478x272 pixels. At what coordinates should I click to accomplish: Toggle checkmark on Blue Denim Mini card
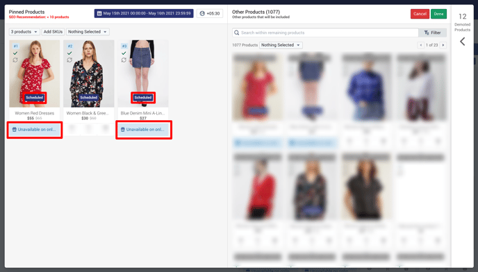click(124, 53)
